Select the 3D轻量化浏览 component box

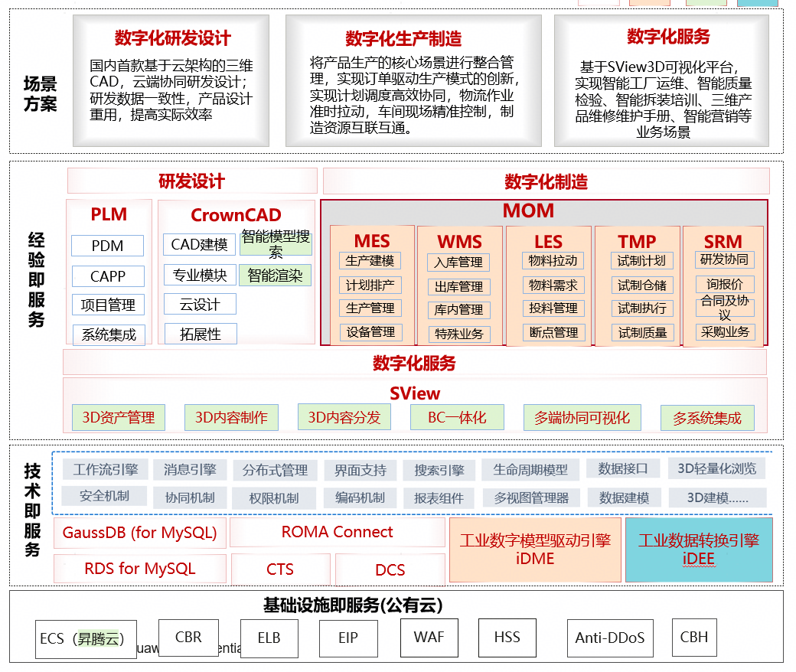click(716, 468)
